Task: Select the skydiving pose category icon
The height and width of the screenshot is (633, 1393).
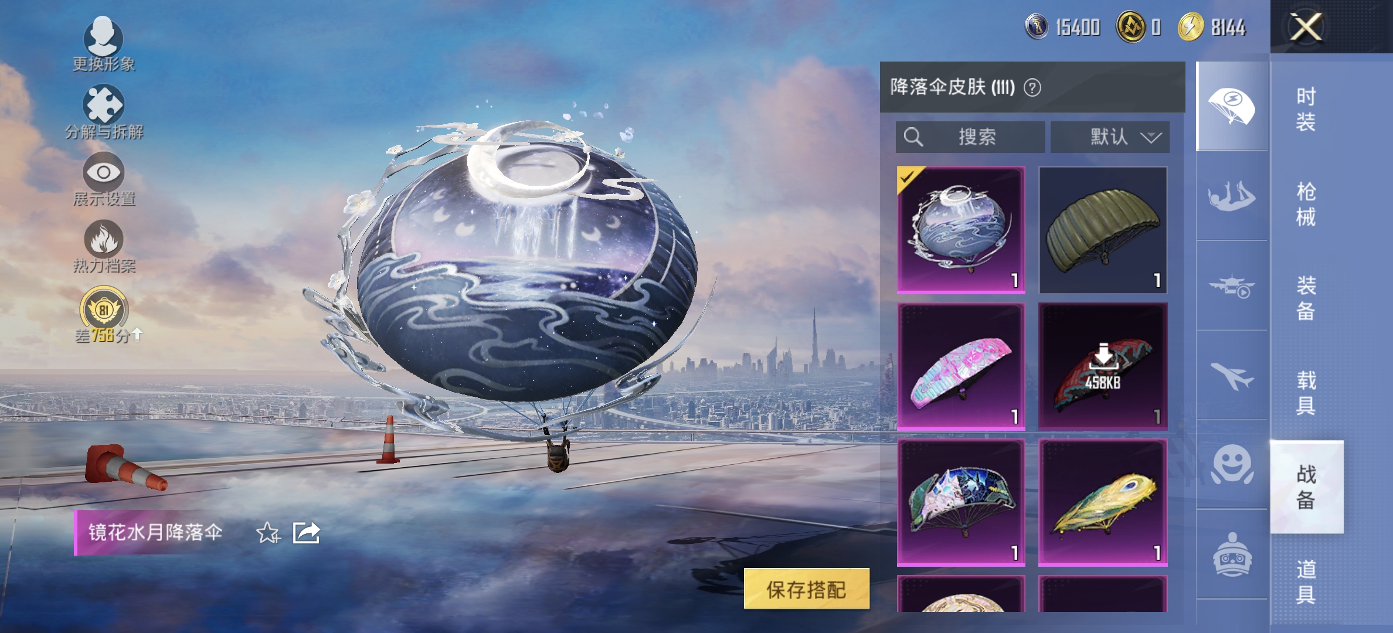Action: click(x=1231, y=196)
